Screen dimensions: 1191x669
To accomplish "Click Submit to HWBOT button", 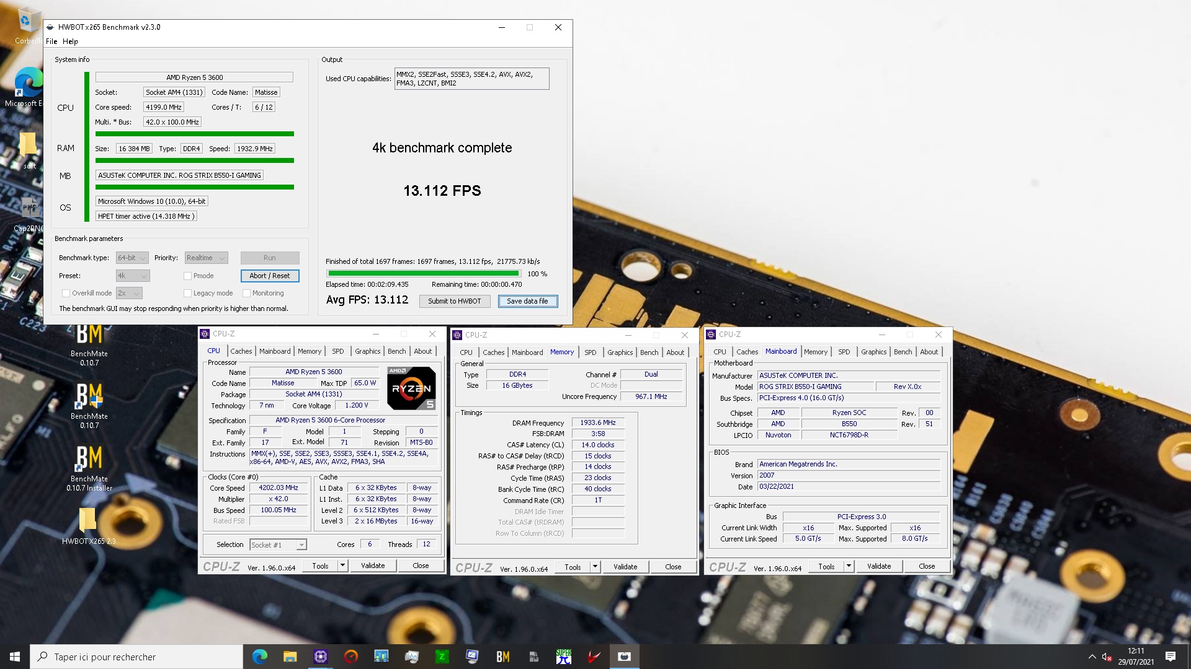I will tap(455, 302).
